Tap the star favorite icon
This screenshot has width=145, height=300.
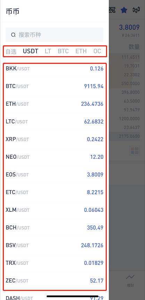pos(124,10)
